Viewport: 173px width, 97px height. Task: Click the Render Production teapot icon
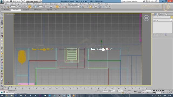pyautogui.click(x=109, y=7)
